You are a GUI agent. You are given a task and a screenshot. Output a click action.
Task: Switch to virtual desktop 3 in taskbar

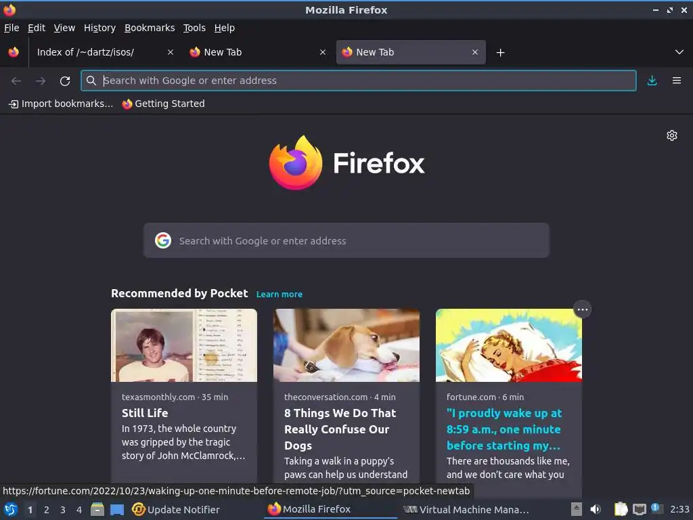pos(63,510)
